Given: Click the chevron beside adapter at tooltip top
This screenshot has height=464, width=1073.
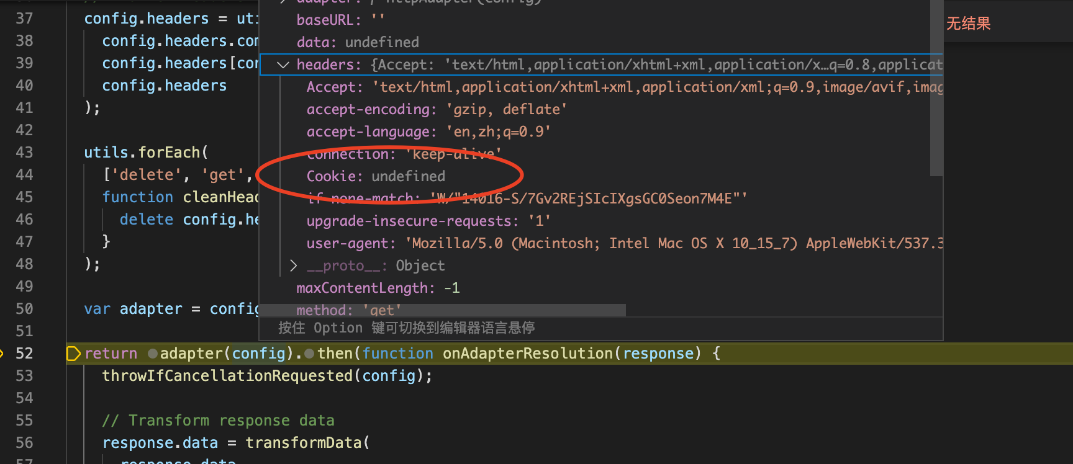Looking at the screenshot, I should point(283,2).
